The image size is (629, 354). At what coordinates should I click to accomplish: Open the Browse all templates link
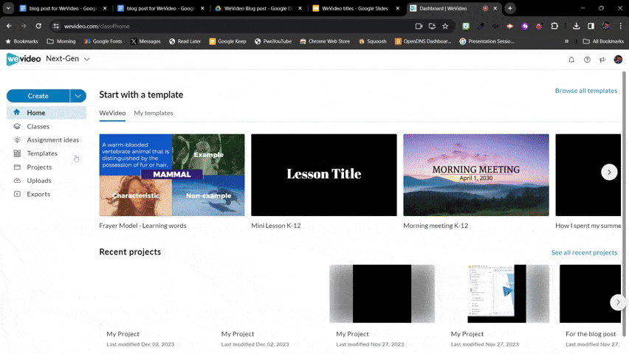point(585,91)
